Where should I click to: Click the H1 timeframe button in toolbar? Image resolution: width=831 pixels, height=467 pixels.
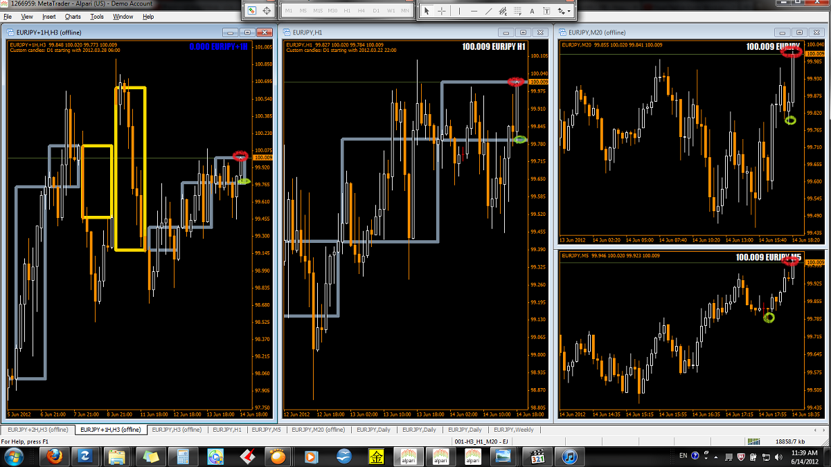pyautogui.click(x=348, y=11)
